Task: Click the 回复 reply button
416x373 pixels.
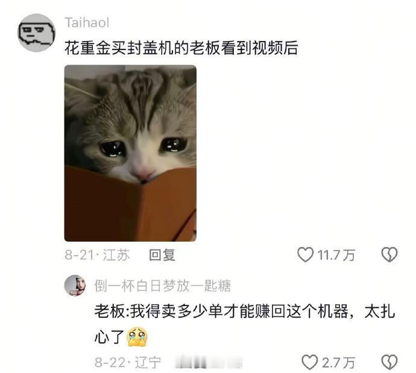Action: pyautogui.click(x=162, y=255)
